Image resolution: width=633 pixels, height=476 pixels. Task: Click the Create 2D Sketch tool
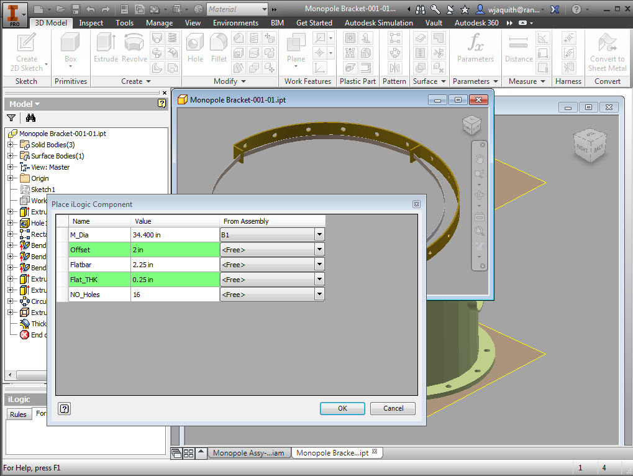click(x=27, y=52)
